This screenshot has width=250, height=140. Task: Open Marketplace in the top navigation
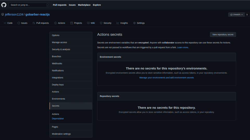pos(84,5)
